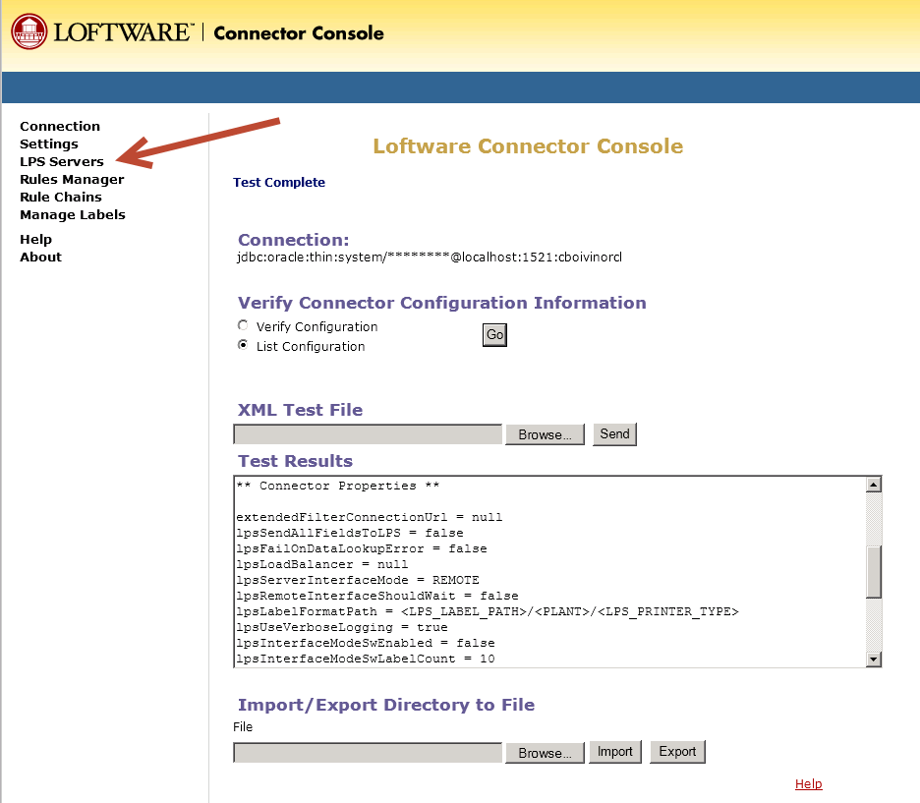The height and width of the screenshot is (803, 920).
Task: Browse for an XML test file
Action: pos(545,433)
